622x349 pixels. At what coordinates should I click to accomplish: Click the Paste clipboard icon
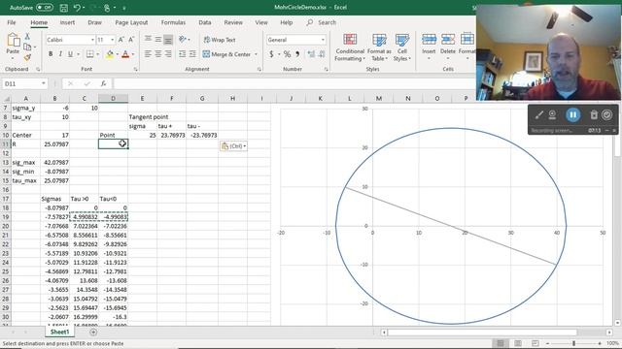pos(13,40)
